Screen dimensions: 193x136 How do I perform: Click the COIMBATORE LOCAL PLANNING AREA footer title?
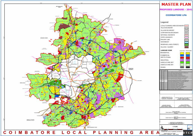(81, 132)
